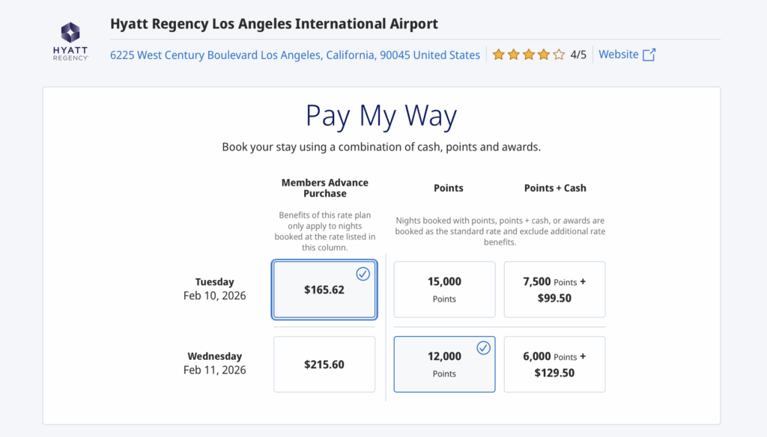
Task: Click the Hyatt Regency logo
Action: 70,42
